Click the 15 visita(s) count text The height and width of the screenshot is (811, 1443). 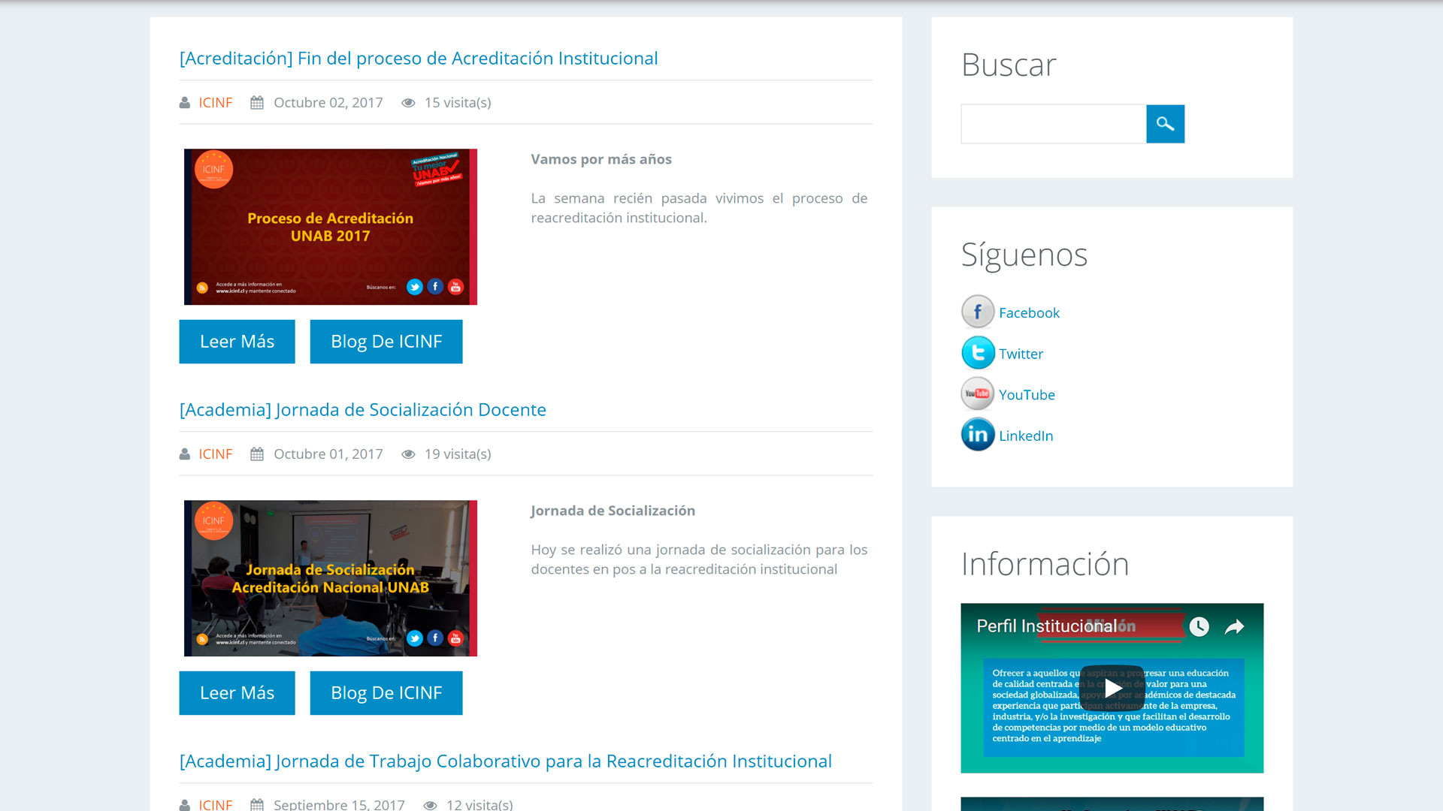(x=458, y=103)
